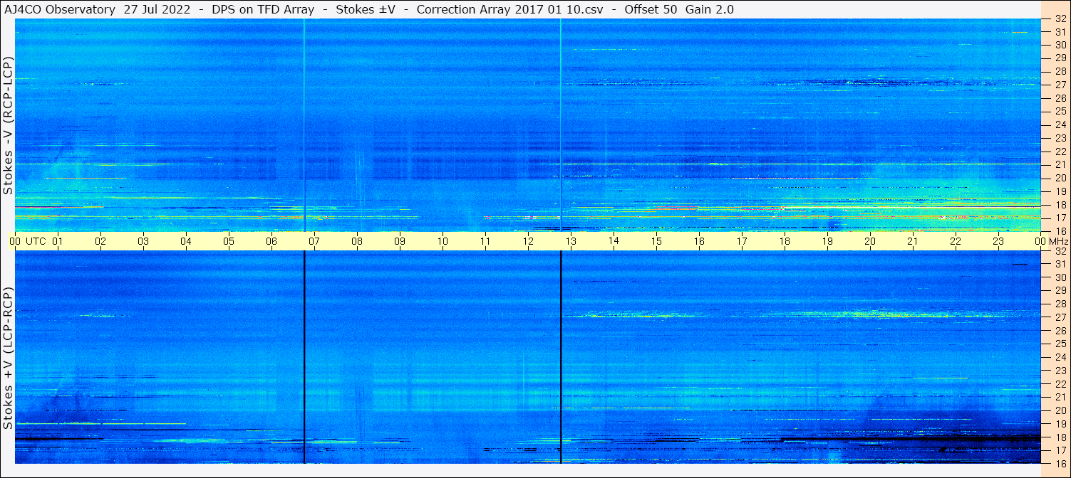Screen dimensions: 1071x478
Task: Click the 31 MHz label of lower Stokes +V panel
Action: [x=1060, y=264]
